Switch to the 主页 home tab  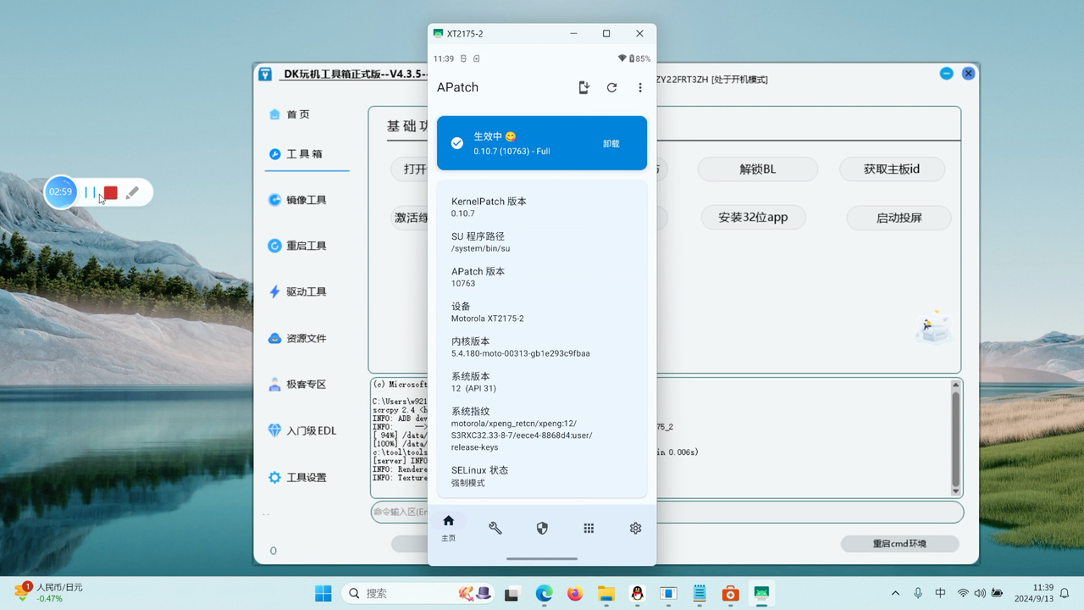click(449, 528)
